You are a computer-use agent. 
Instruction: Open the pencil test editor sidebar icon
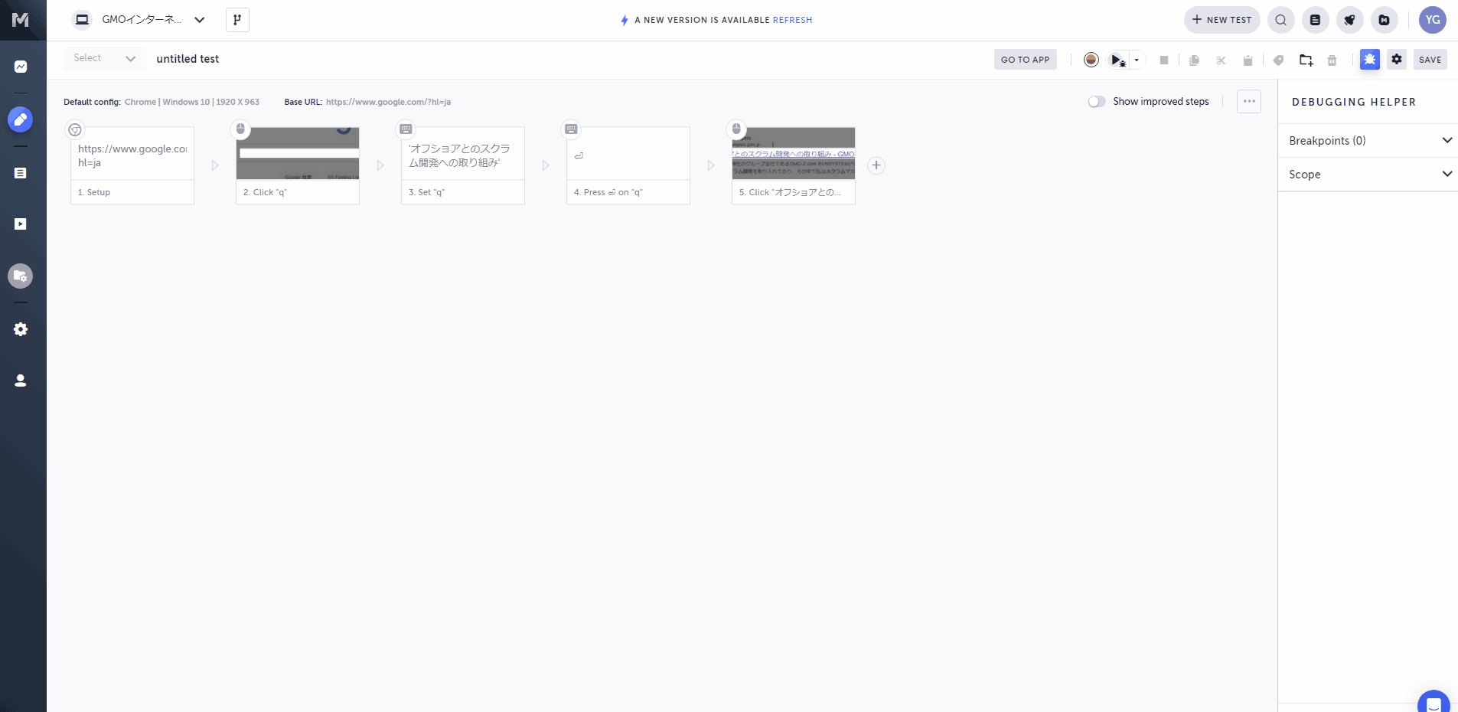click(21, 119)
